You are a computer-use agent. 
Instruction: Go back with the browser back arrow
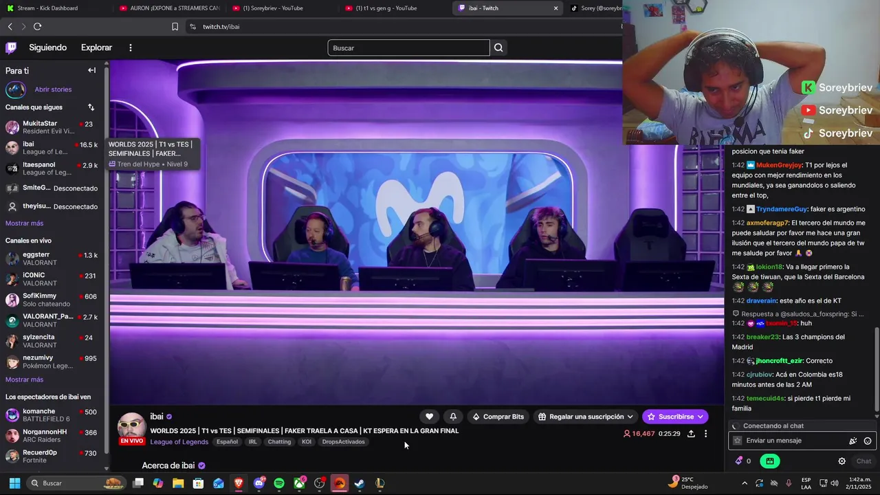tap(10, 26)
